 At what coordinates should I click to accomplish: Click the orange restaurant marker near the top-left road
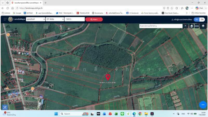point(8,35)
